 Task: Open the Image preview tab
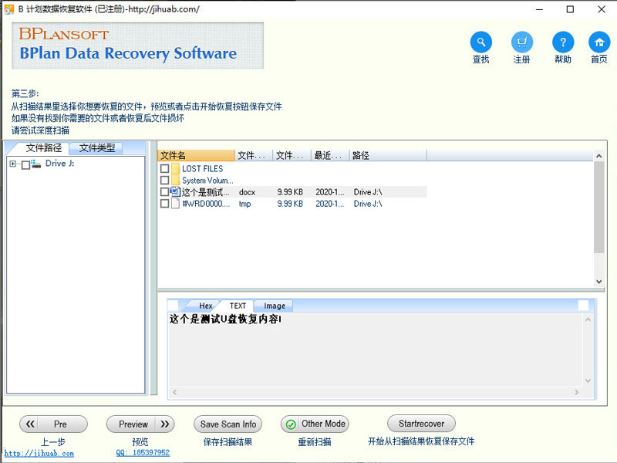coord(275,306)
